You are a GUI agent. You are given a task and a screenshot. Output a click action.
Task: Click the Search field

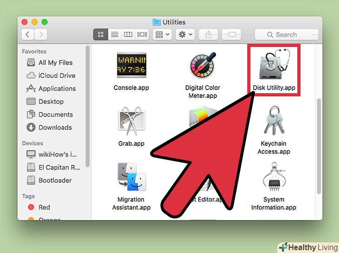(x=286, y=34)
